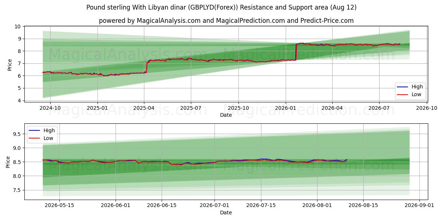Click the bottom chart date label 2026-06-01
The image size is (443, 221).
116,206
